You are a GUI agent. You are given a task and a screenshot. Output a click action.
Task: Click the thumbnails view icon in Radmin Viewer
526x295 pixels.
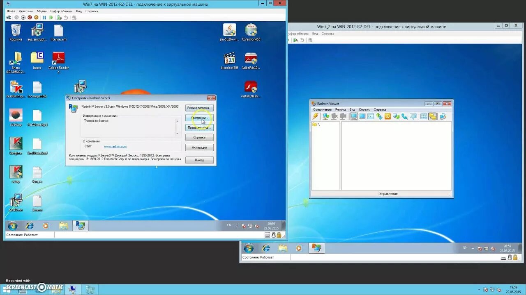coord(424,116)
